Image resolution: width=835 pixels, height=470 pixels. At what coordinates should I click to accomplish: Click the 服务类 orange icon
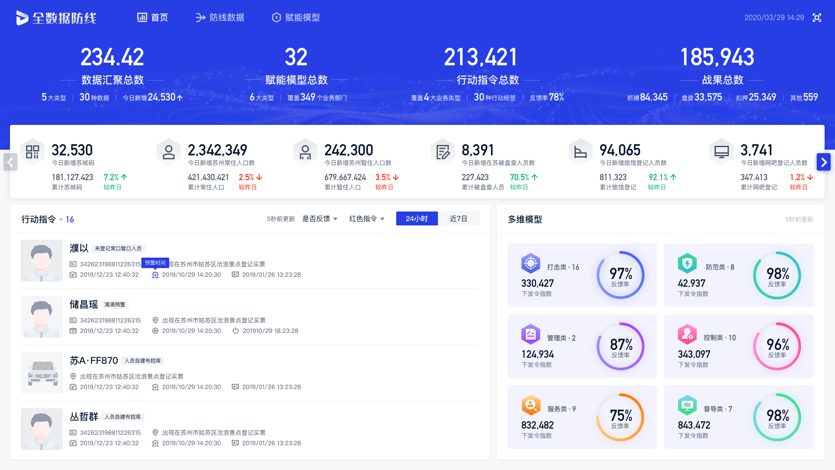[531, 405]
